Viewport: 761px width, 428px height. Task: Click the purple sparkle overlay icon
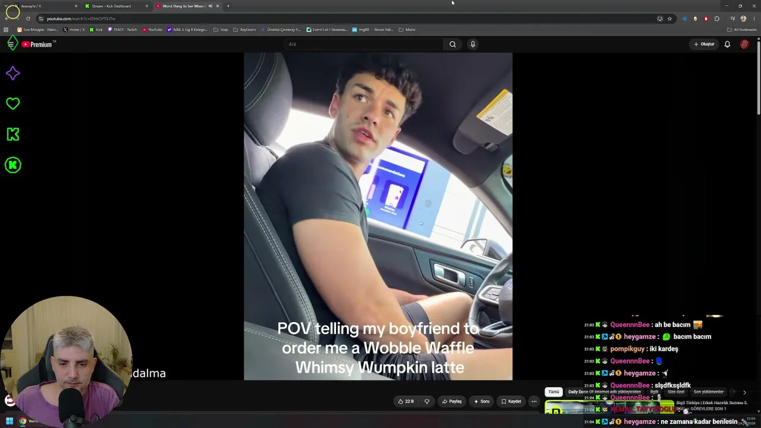tap(12, 73)
